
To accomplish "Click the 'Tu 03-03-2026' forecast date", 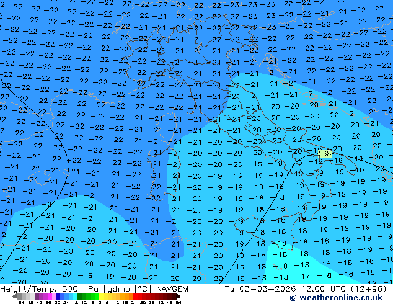I will point(261,289).
